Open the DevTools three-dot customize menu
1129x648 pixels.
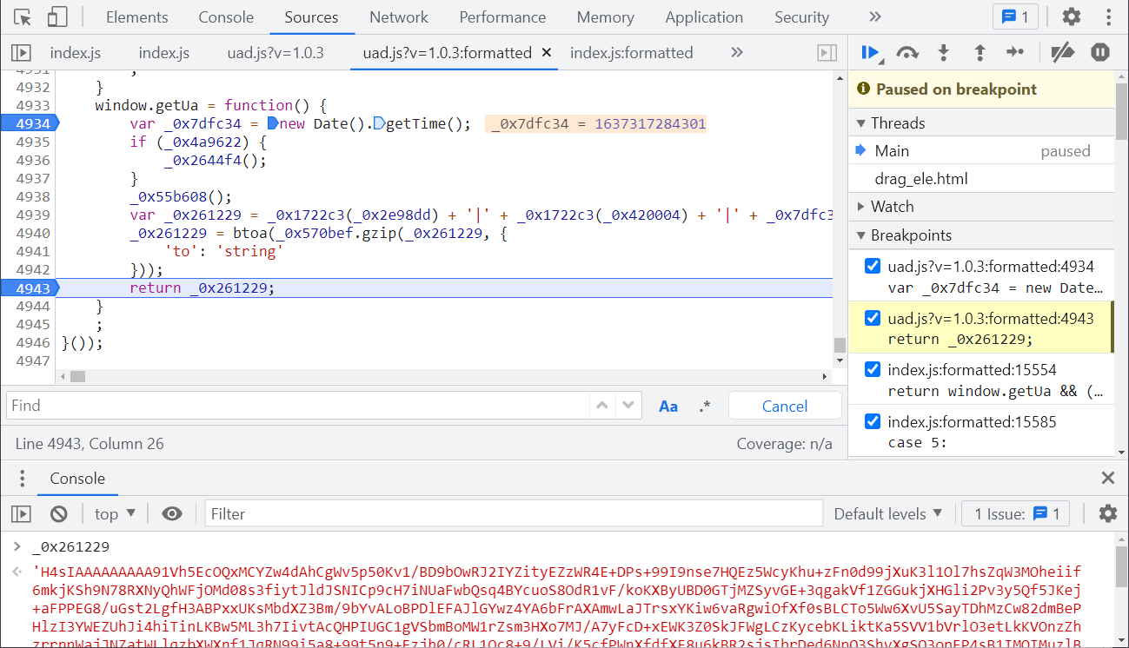tap(1108, 17)
